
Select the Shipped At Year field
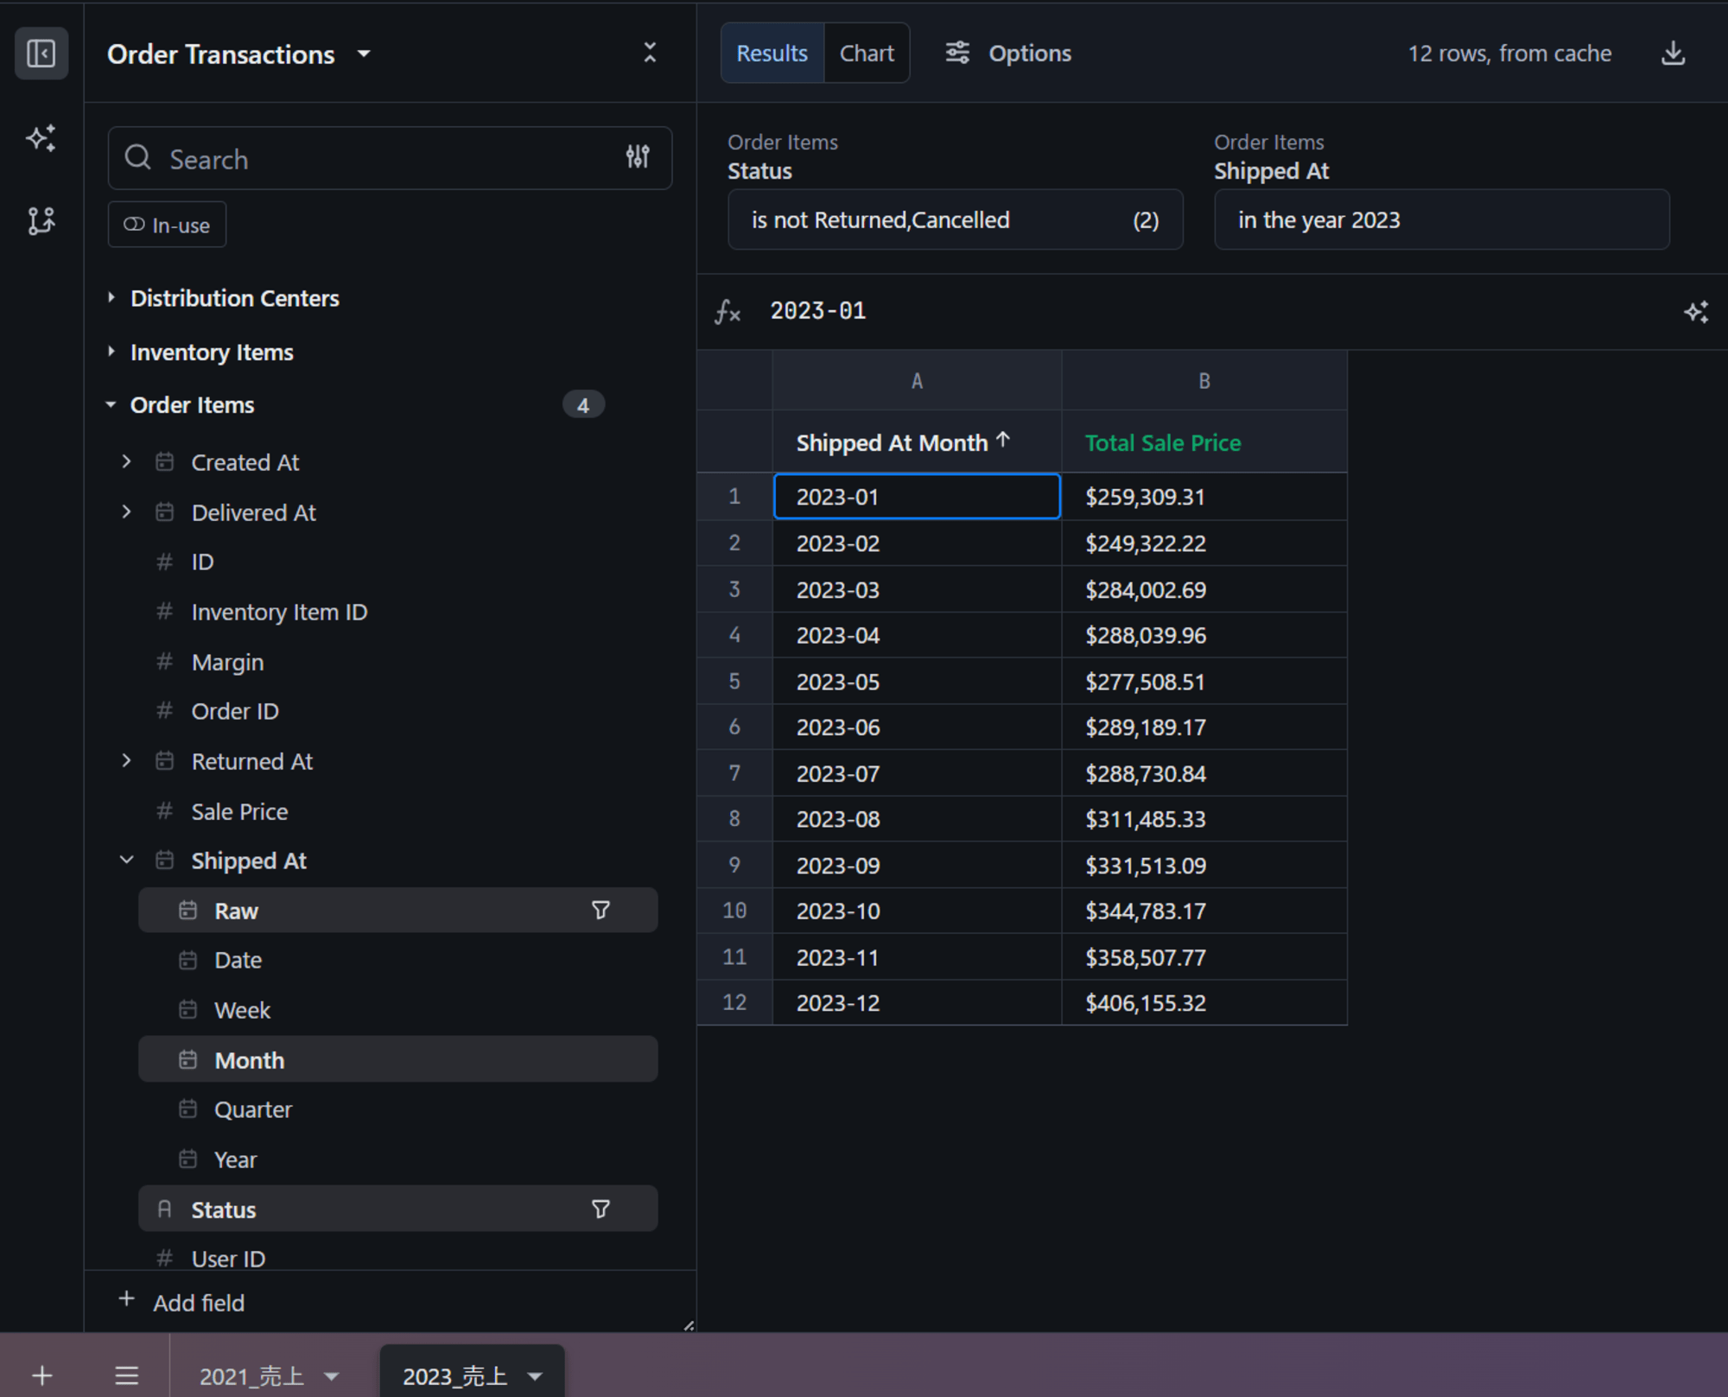(235, 1159)
